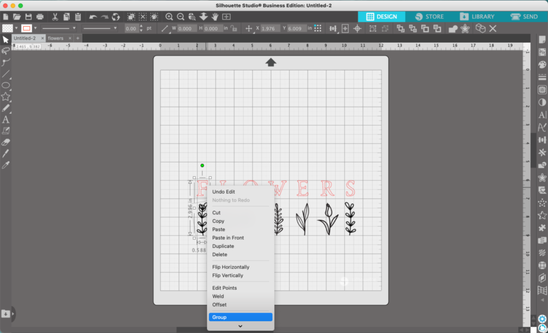The width and height of the screenshot is (548, 333).
Task: Select the Text tool in left toolbar
Action: tap(5, 119)
